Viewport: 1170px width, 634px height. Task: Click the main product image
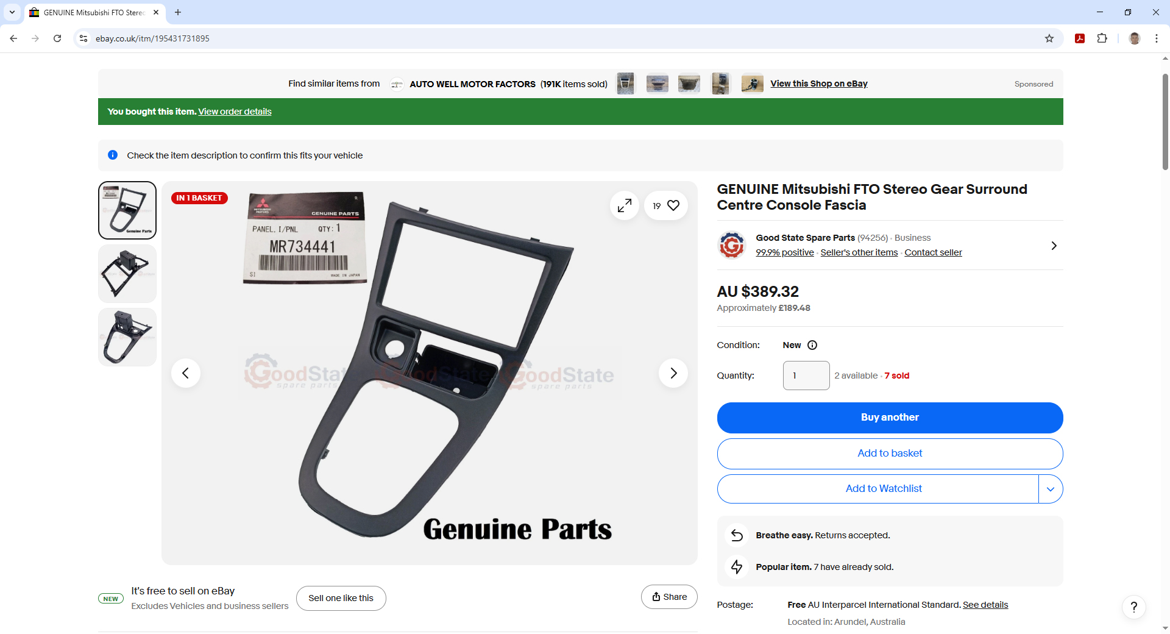[429, 373]
